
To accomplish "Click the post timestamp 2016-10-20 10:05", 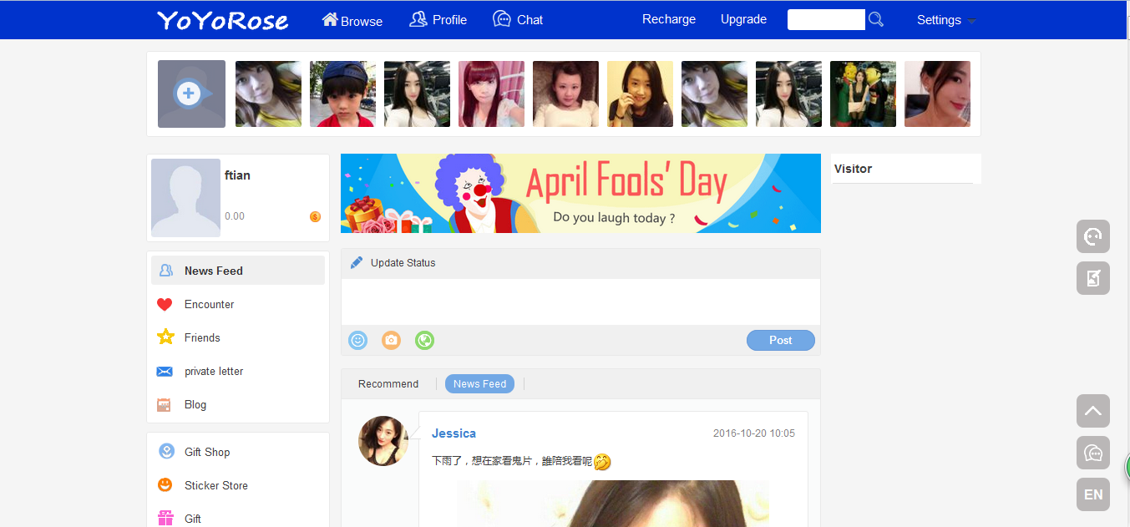I will pos(754,433).
